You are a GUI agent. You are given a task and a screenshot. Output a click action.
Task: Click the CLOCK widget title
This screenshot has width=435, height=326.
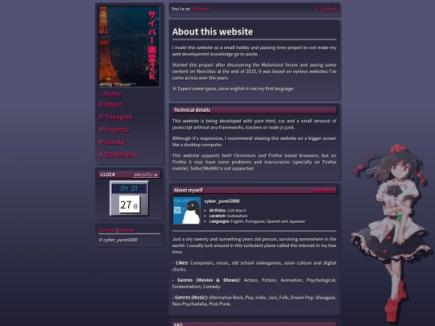108,175
